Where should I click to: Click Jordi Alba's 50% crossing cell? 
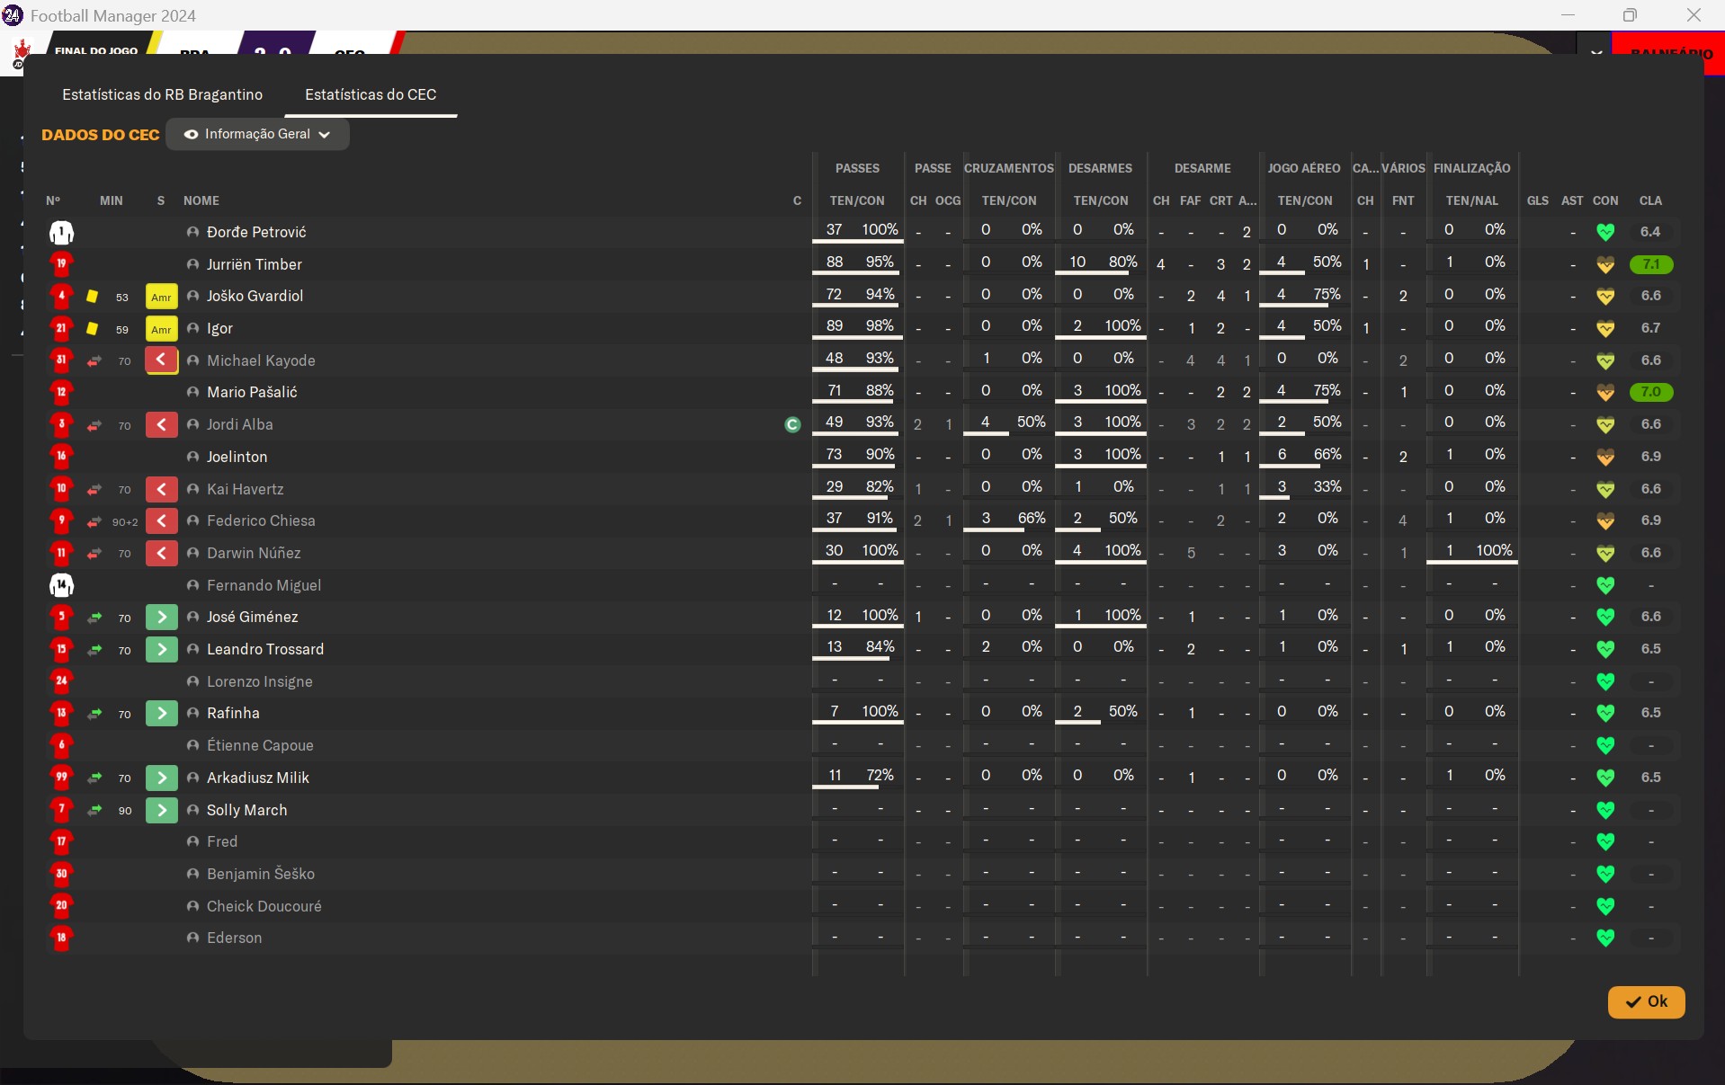click(1032, 422)
